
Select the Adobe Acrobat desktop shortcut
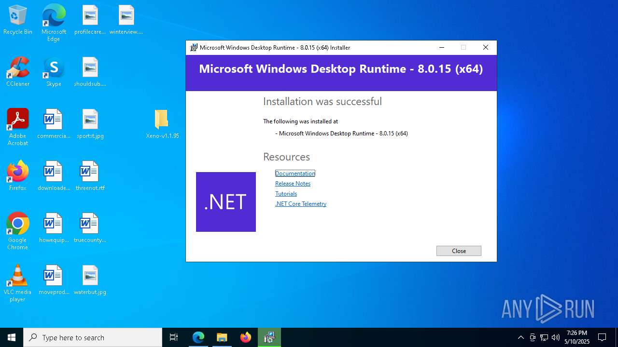(x=18, y=127)
